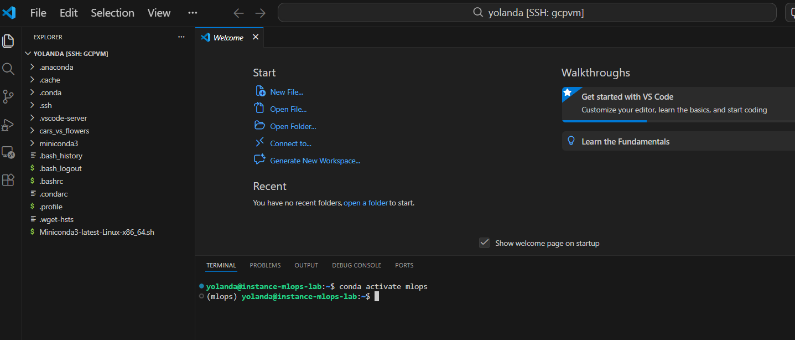The height and width of the screenshot is (340, 795).
Task: Collapse the YOLANDA [SSH: GCPVM] root section
Action: pos(70,54)
